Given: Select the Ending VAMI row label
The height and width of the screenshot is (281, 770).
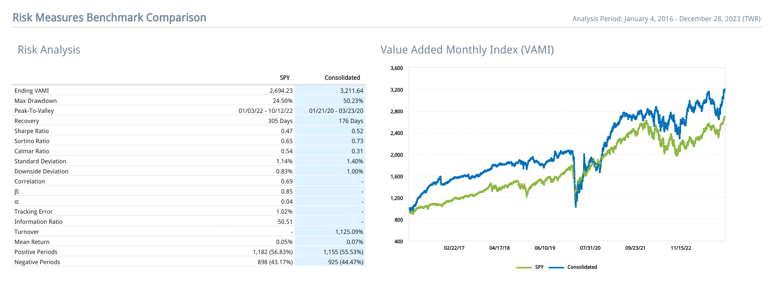Looking at the screenshot, I should [x=32, y=91].
